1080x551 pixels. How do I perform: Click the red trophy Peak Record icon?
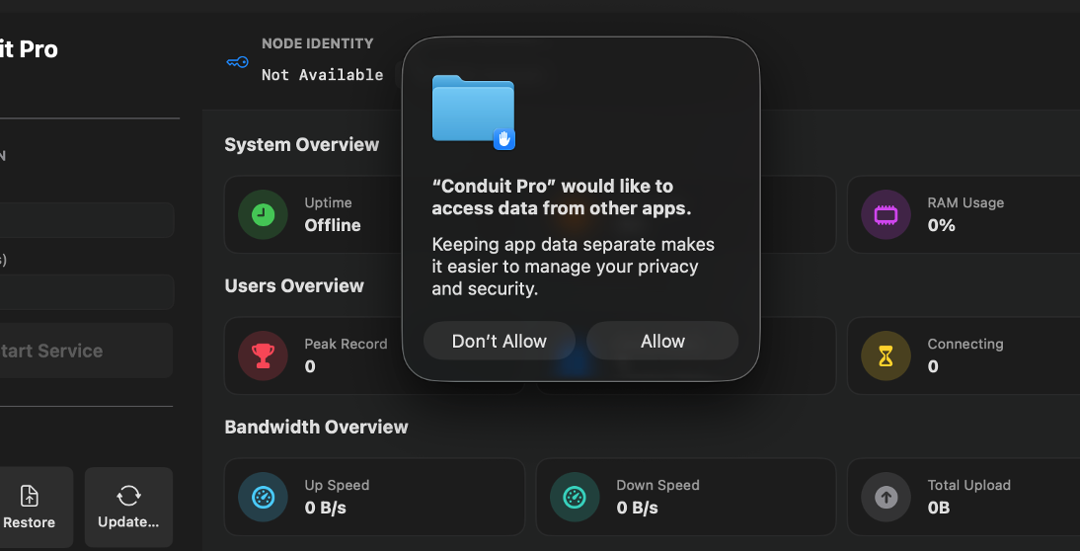click(x=263, y=355)
